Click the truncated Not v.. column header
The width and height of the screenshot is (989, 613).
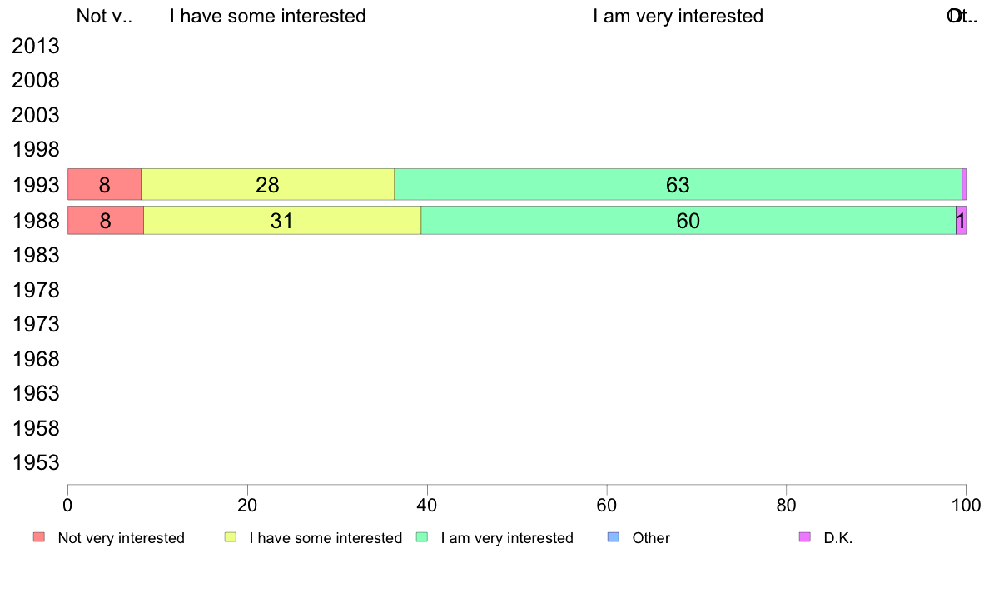[104, 16]
